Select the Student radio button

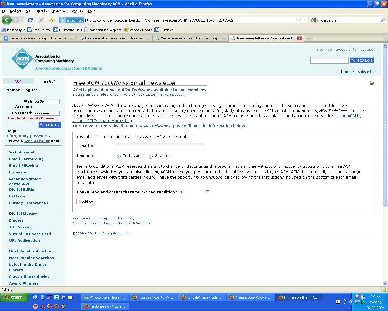pyautogui.click(x=151, y=156)
